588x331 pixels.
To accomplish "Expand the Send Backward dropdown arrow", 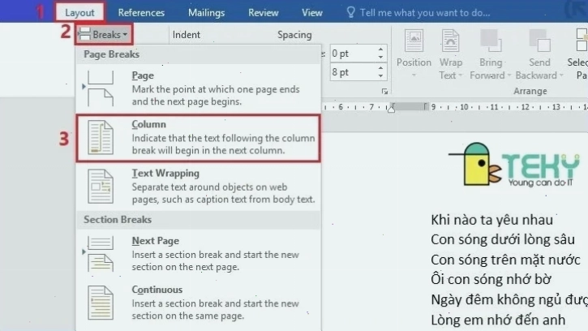I will tap(561, 75).
